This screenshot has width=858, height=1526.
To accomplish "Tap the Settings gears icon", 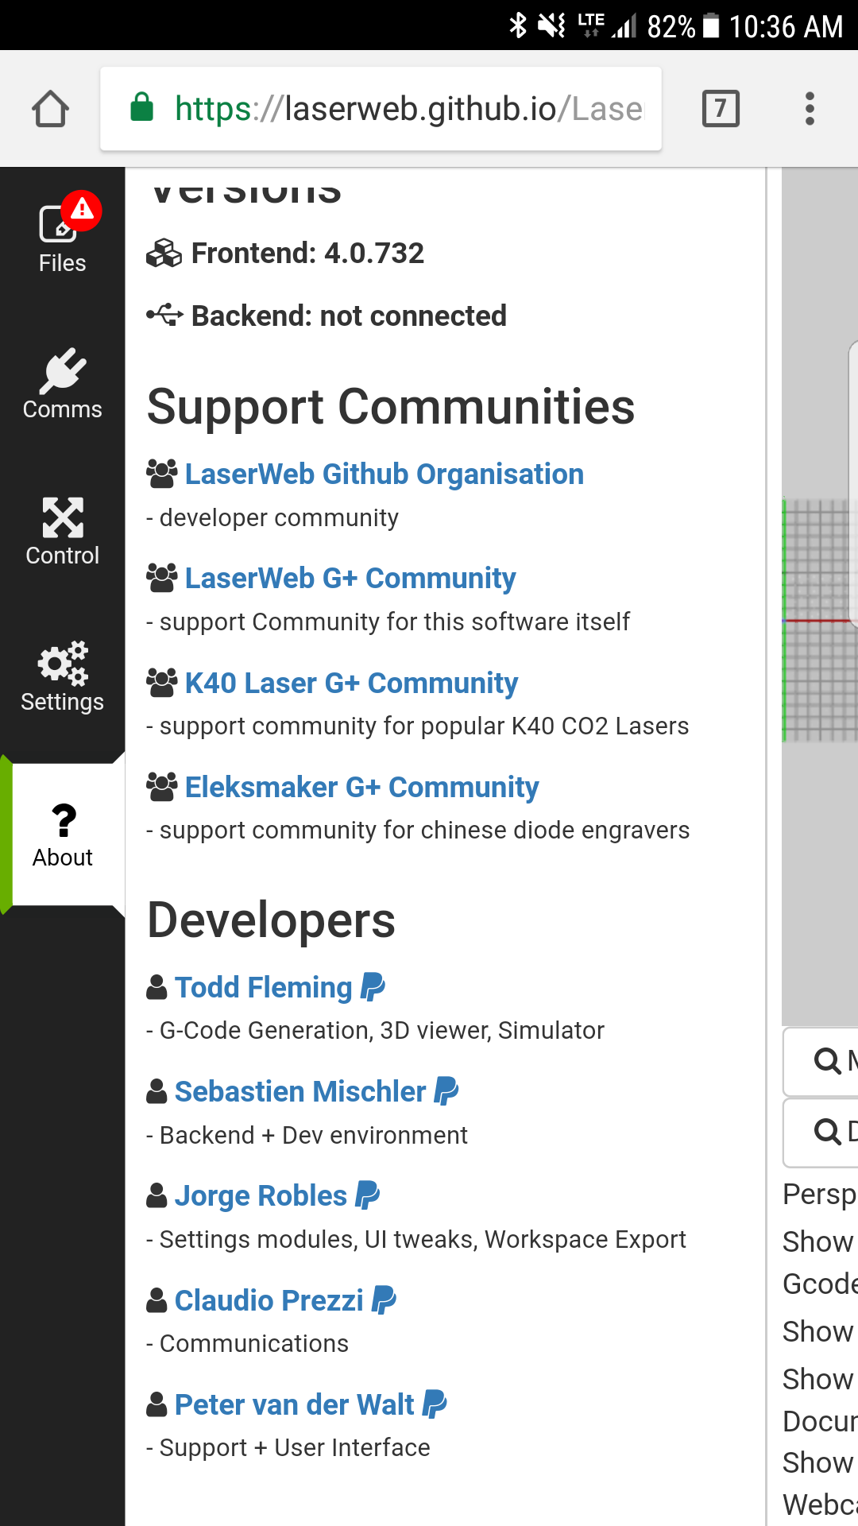I will pyautogui.click(x=63, y=664).
